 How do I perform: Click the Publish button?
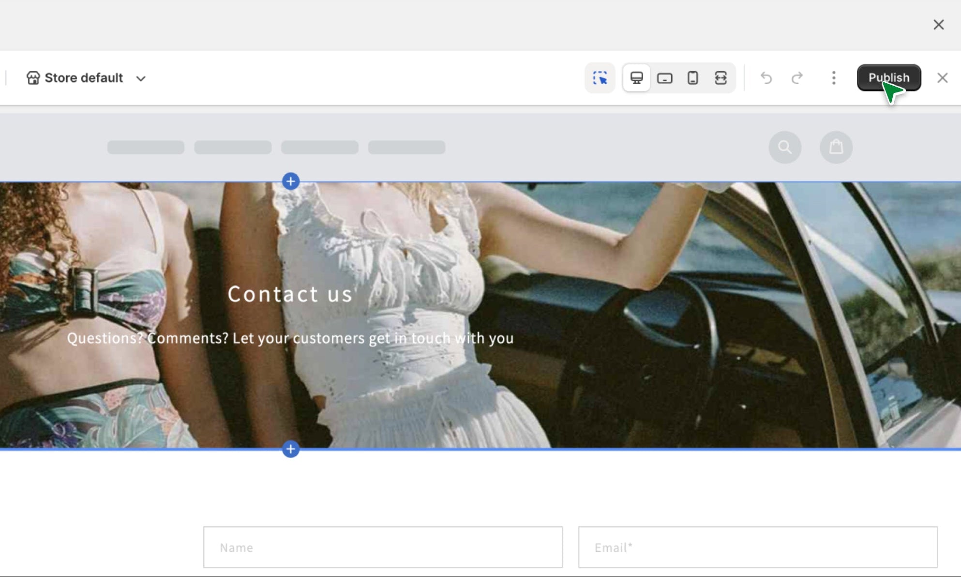(x=888, y=77)
